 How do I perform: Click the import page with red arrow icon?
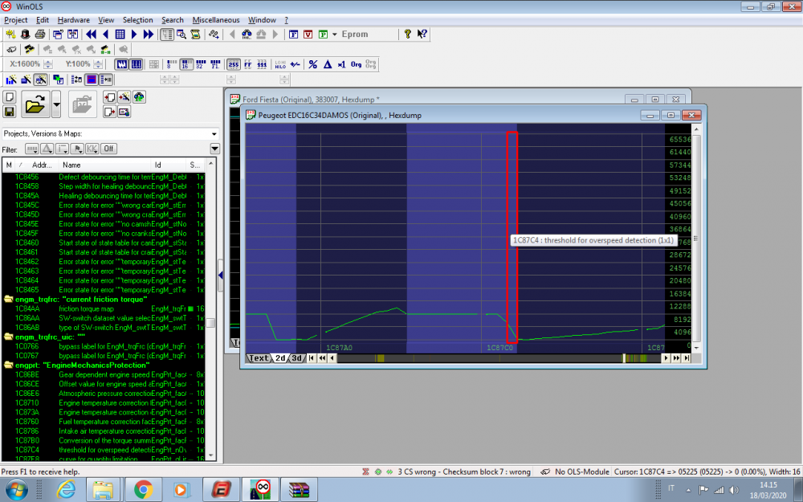coord(109,97)
